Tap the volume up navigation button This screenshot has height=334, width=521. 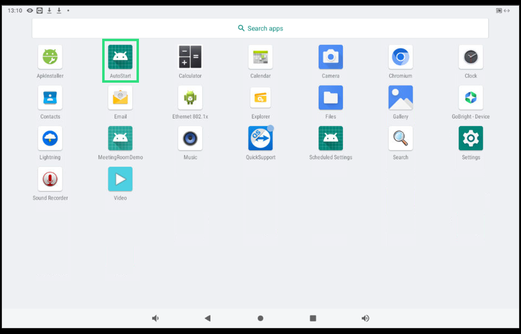coord(366,318)
